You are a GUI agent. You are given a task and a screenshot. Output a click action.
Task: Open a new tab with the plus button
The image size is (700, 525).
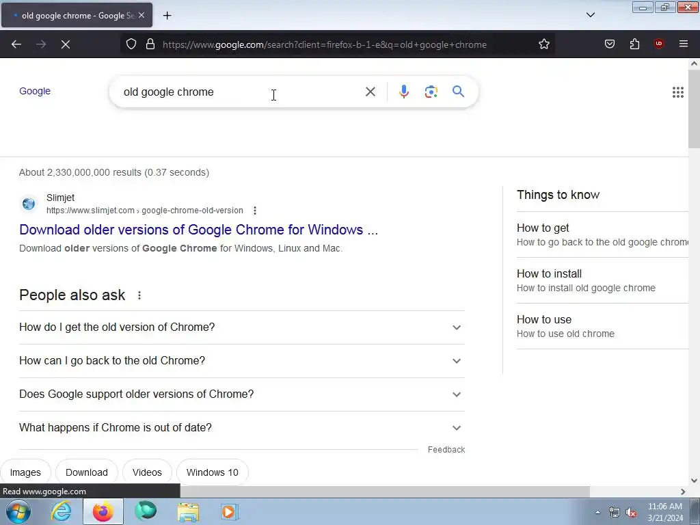[x=167, y=16]
